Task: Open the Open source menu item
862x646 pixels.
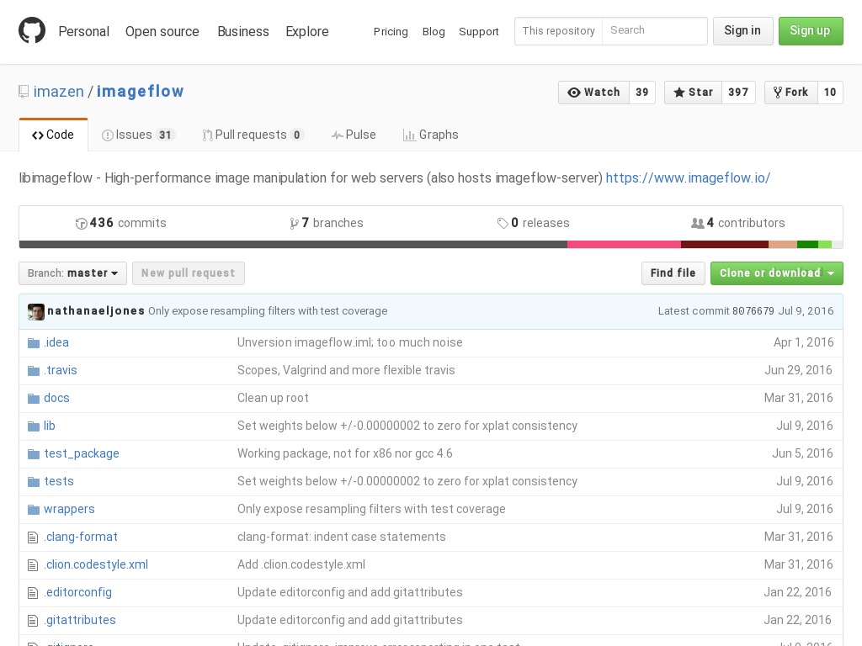Action: pos(162,31)
